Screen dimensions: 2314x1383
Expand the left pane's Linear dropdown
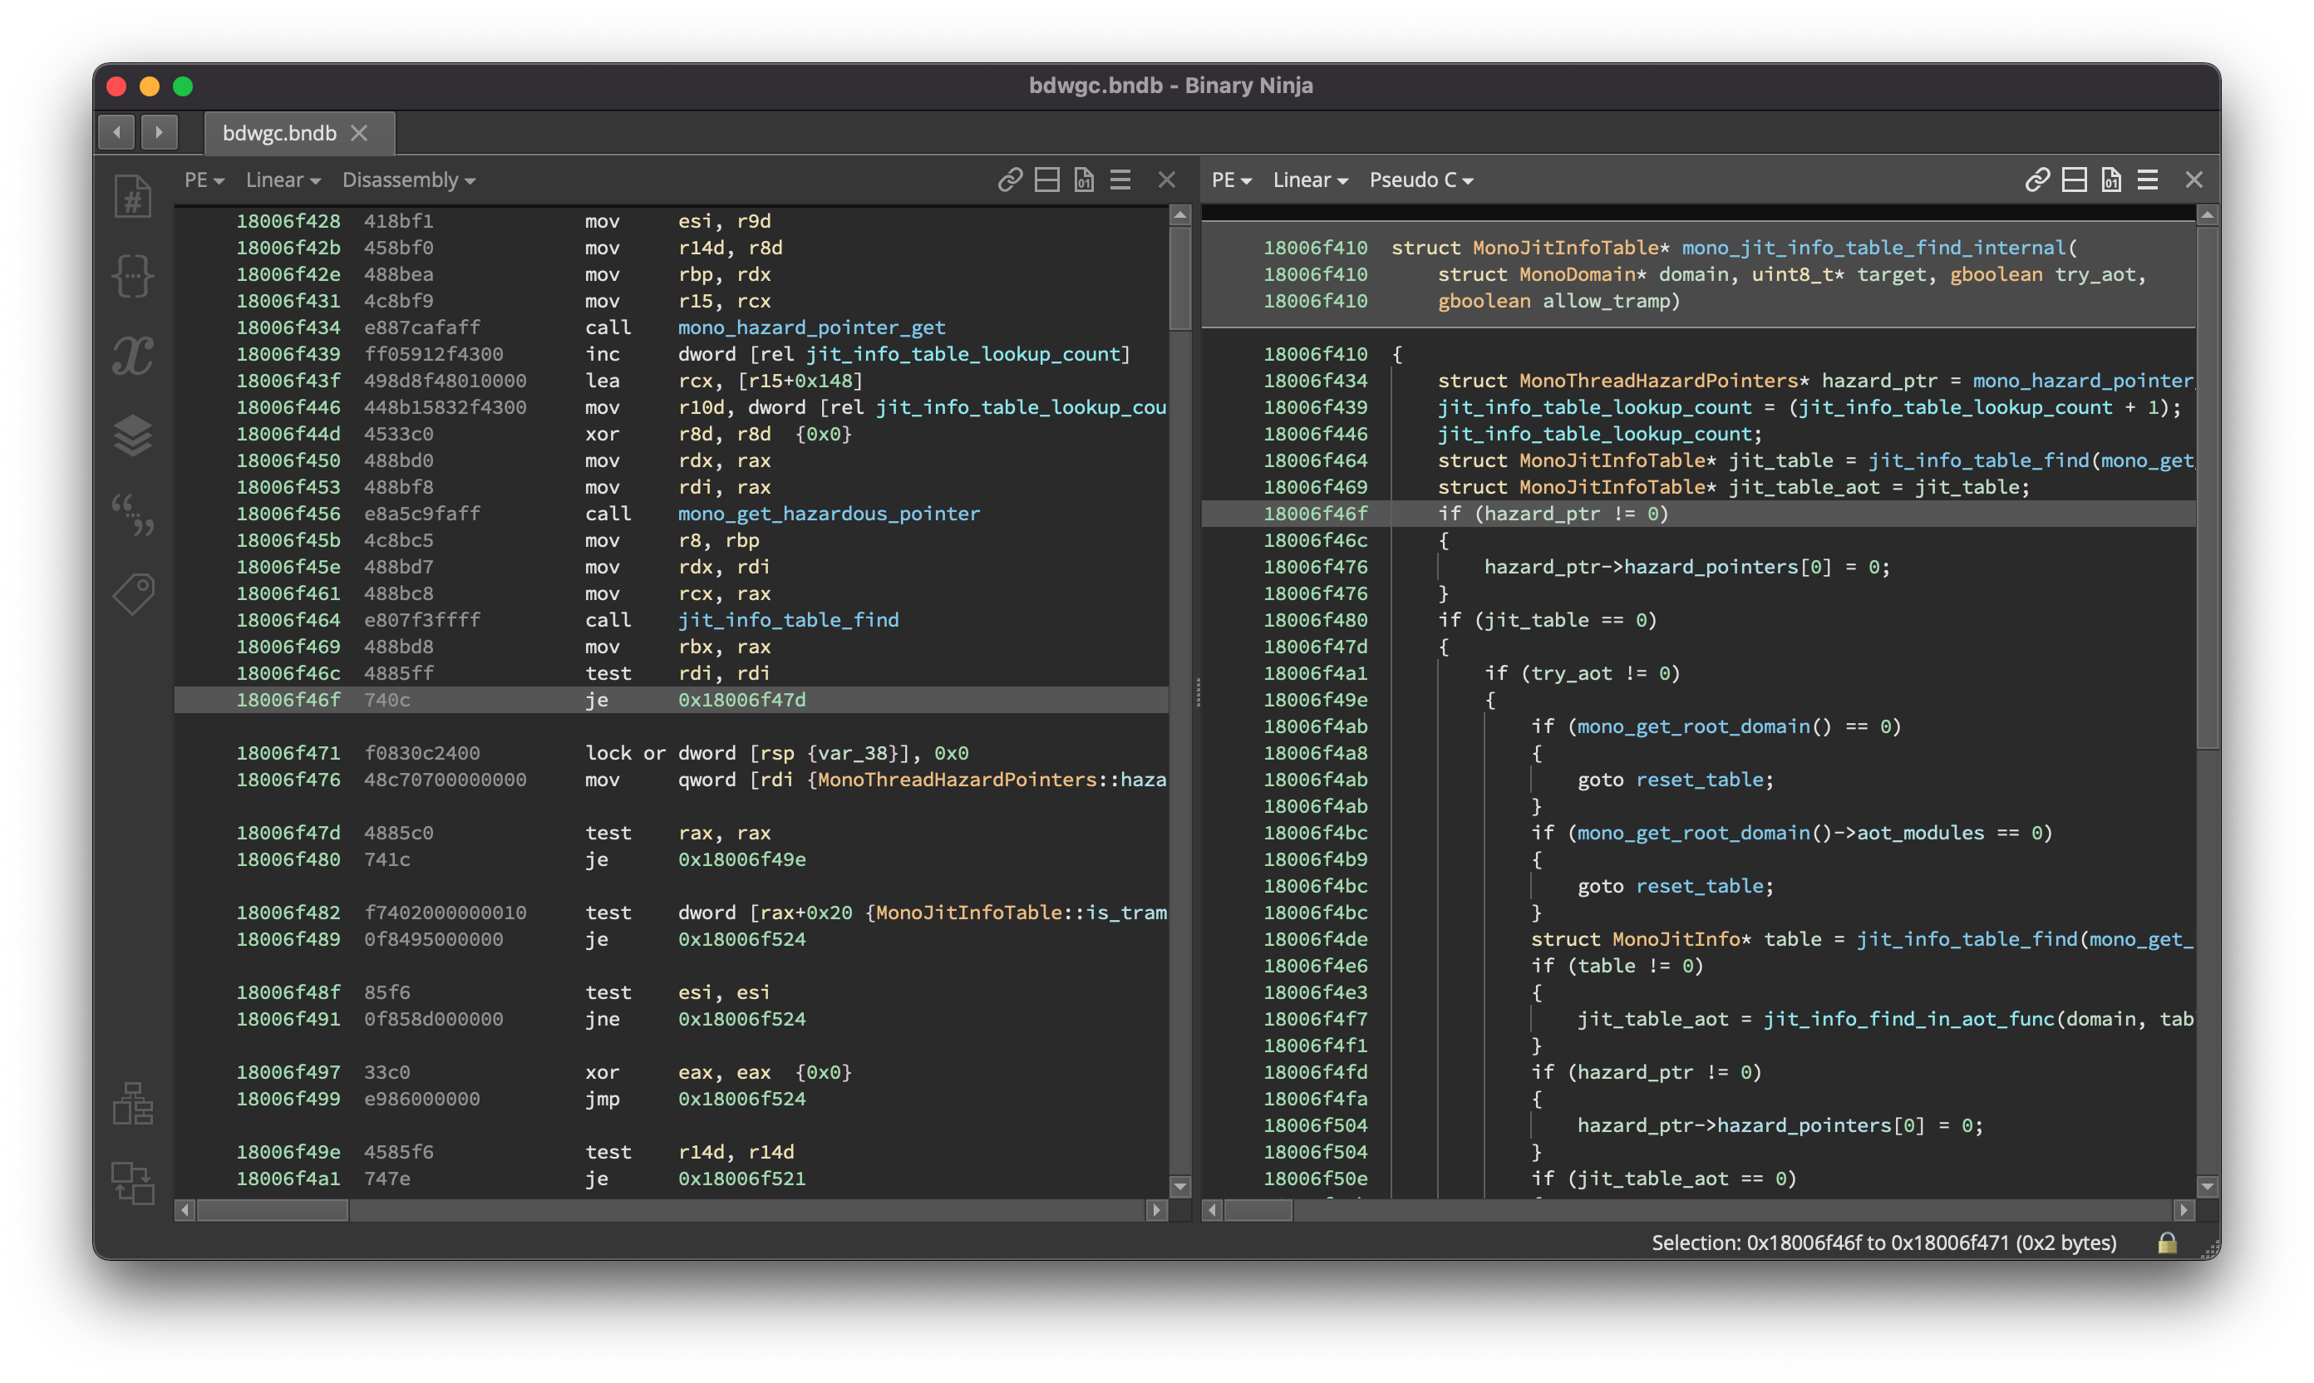283,180
